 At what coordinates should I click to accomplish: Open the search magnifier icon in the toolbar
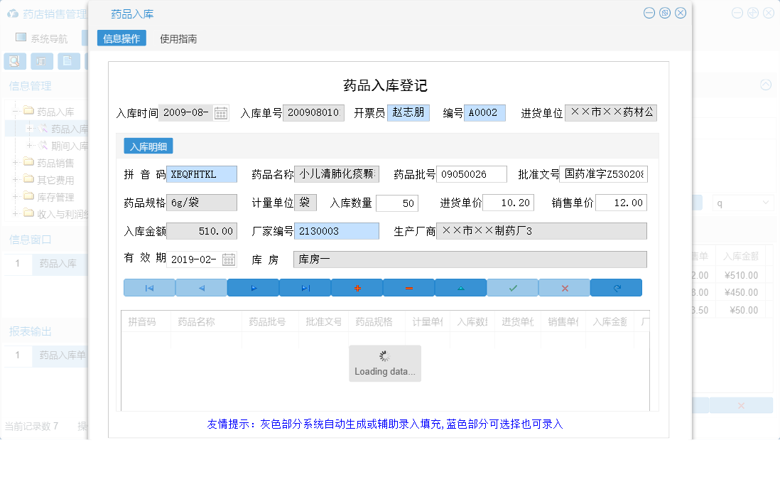14,61
